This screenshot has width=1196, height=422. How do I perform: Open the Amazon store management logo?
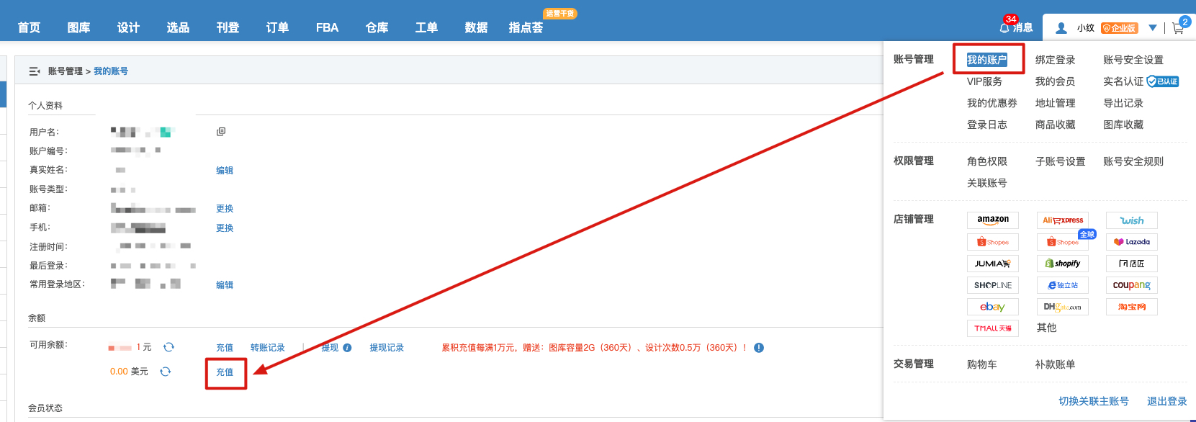[x=993, y=220]
